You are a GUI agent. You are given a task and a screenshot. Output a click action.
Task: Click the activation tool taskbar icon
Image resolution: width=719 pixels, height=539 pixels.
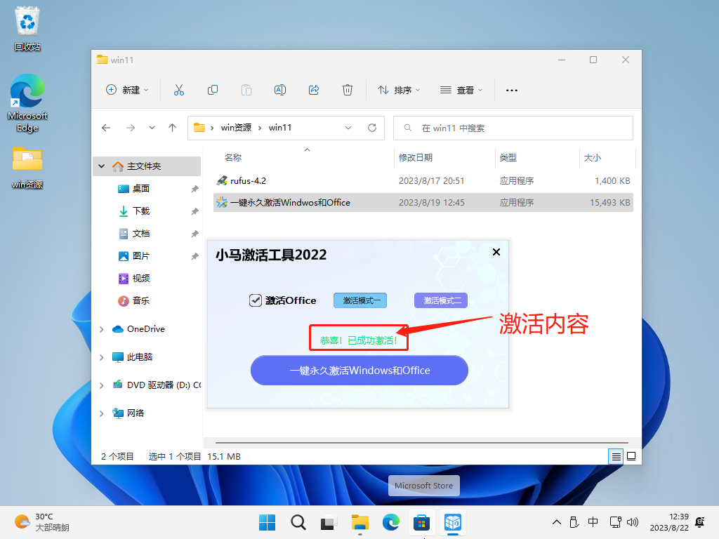click(453, 522)
